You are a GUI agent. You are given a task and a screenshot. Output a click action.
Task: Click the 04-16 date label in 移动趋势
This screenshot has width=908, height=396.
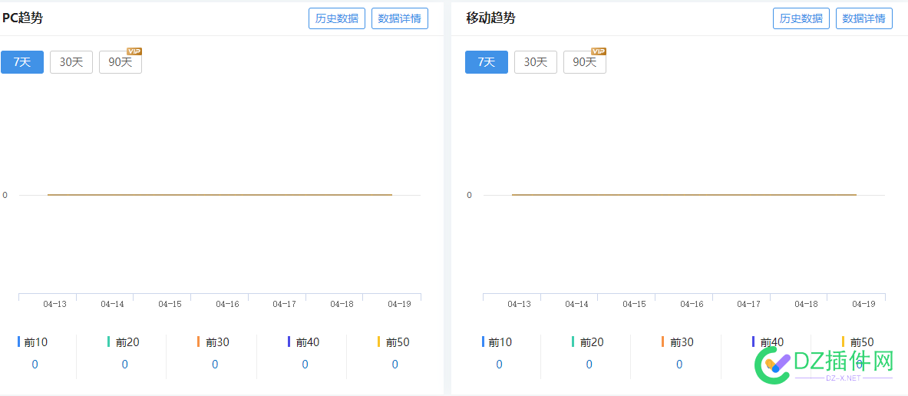(x=692, y=304)
